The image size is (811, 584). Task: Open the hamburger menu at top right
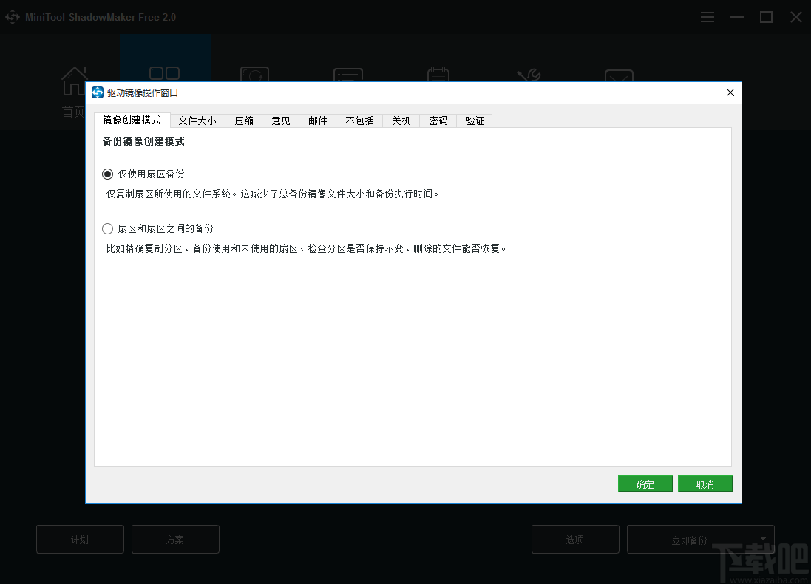tap(707, 16)
